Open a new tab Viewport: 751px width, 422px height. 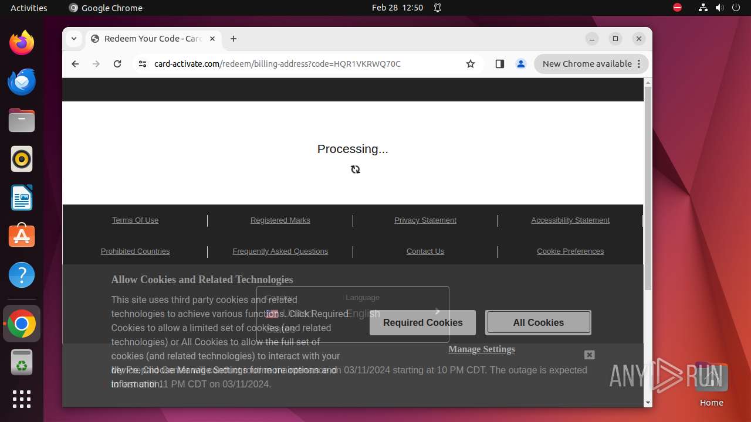tap(234, 39)
